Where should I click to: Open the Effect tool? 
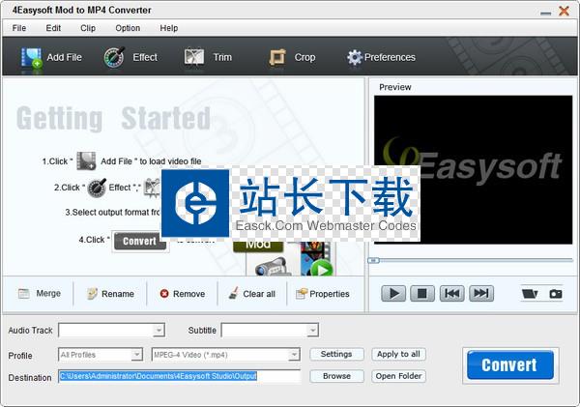pos(117,57)
